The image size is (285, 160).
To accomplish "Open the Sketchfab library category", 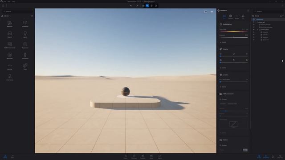I will click(x=10, y=56).
